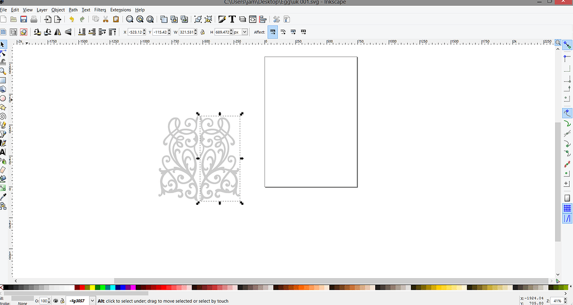This screenshot has height=305, width=573.
Task: Toggle scale stroke width affect button
Action: (273, 32)
